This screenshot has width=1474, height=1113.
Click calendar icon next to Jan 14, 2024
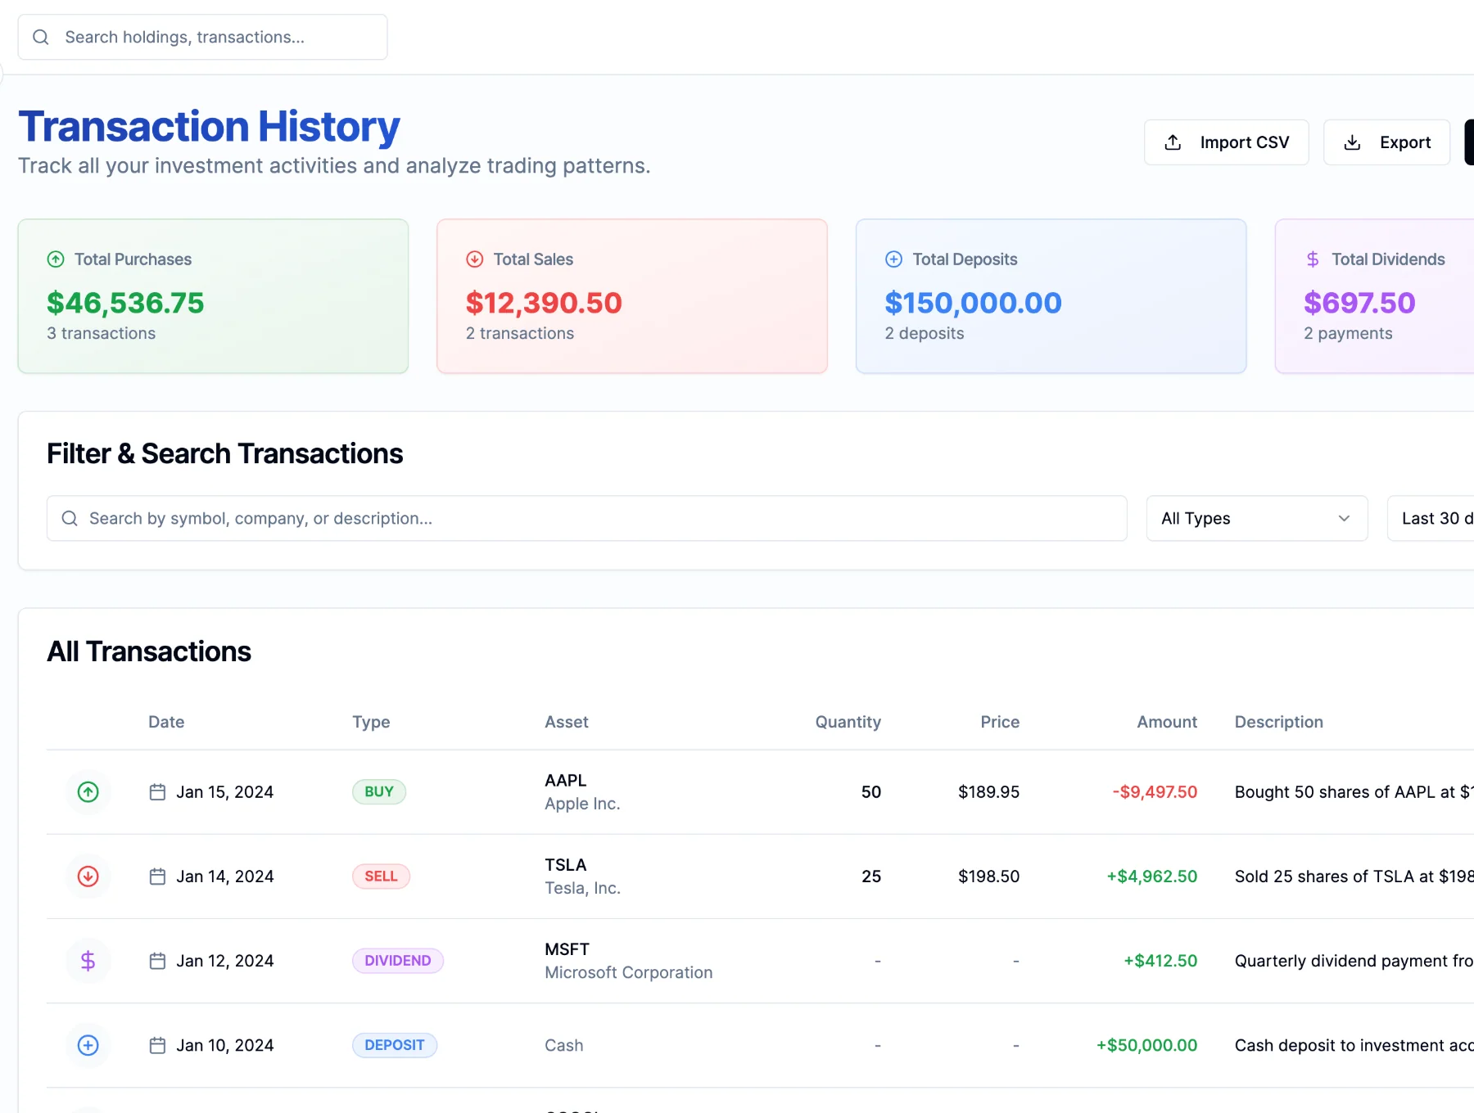point(157,876)
